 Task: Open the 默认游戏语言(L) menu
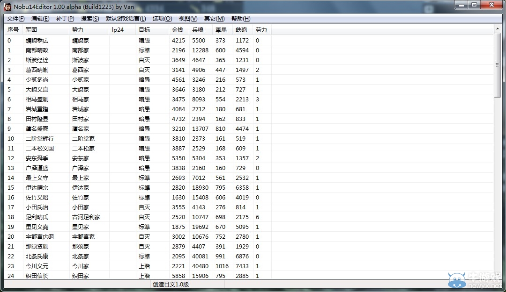(x=126, y=19)
